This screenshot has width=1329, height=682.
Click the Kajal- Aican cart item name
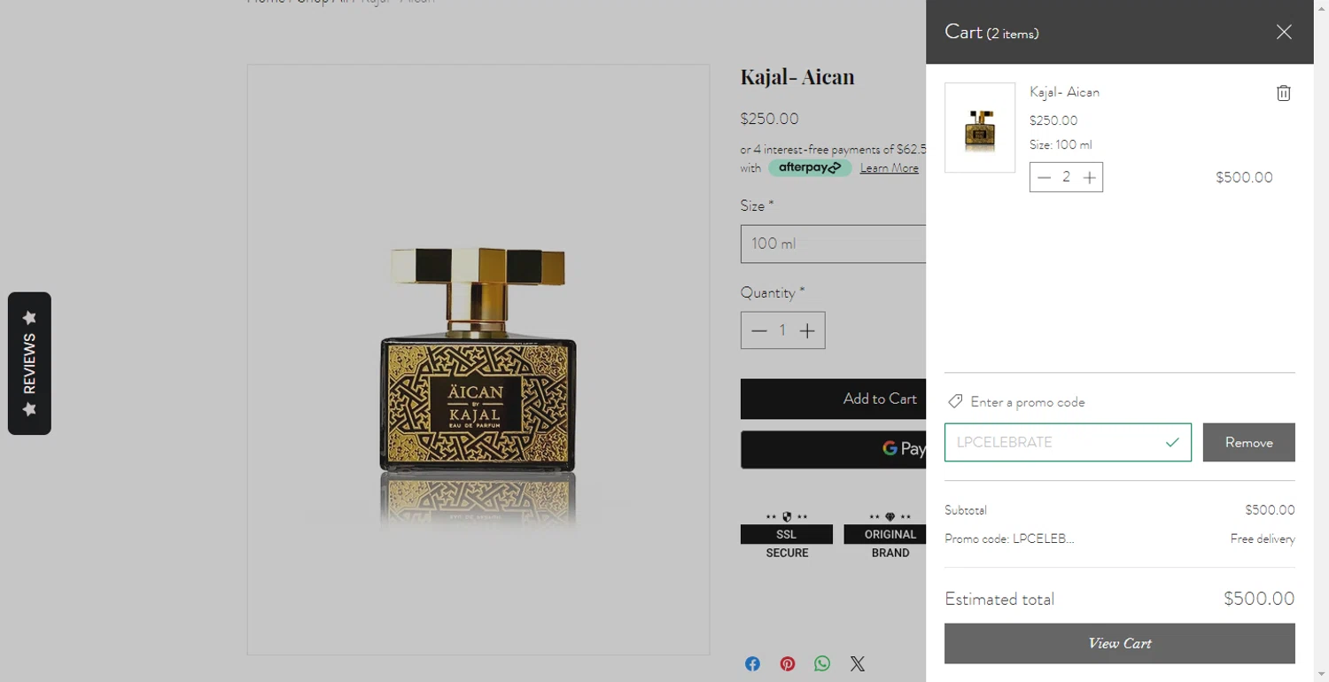tap(1064, 92)
